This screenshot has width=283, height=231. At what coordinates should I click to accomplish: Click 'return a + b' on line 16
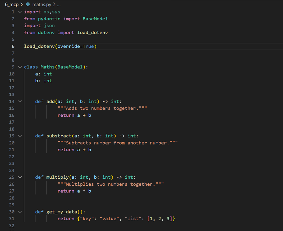(74, 115)
